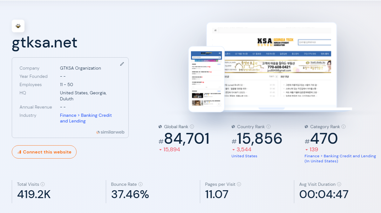Image resolution: width=381 pixels, height=213 pixels.
Task: Open Finance > Banking Credit and Lending industry link
Action: [86, 118]
